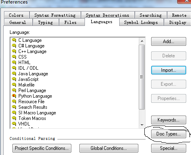Image resolution: width=191 pixels, height=155 pixels.
Task: Open the Remote tab
Action: click(x=179, y=15)
